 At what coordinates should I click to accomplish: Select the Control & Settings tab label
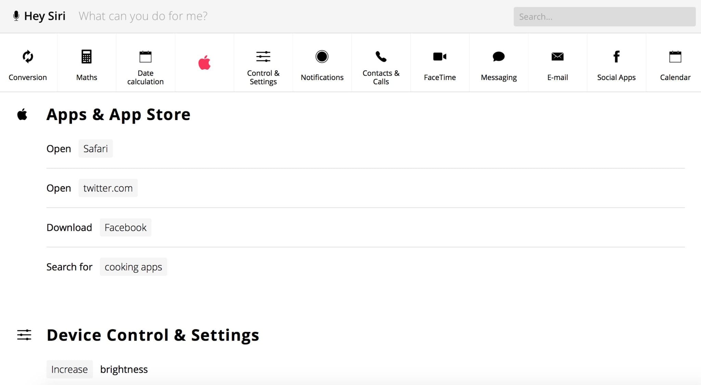tap(263, 77)
